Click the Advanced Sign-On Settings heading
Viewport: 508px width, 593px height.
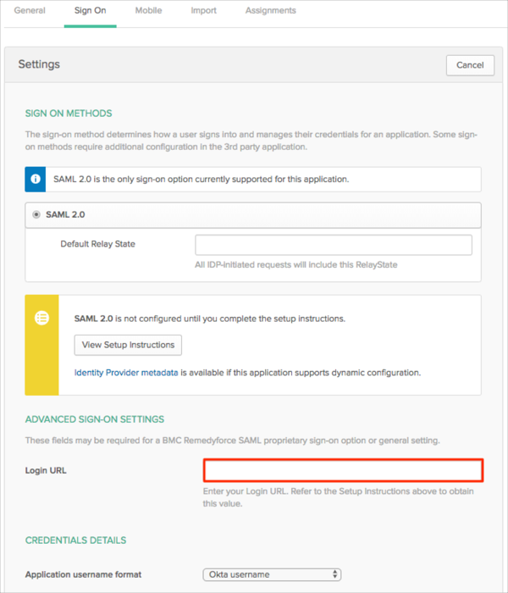[x=95, y=419]
